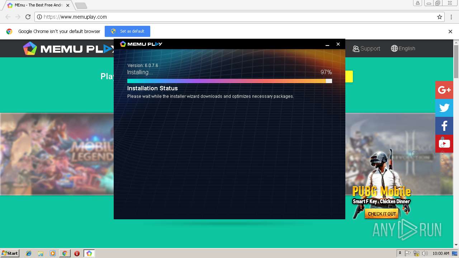Click the browser back arrow

pos(8,17)
